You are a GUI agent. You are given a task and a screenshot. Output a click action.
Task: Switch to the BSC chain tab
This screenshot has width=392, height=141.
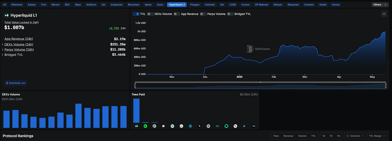(x=67, y=5)
